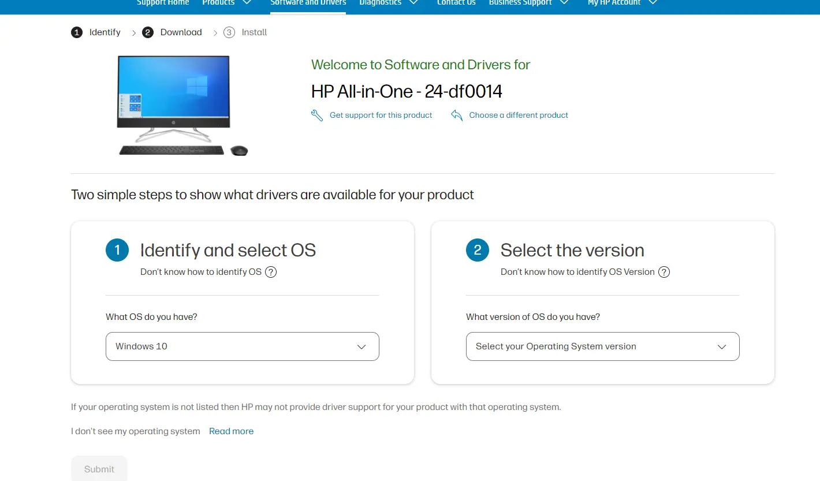Click the Submit button
The height and width of the screenshot is (481, 820).
(x=99, y=469)
